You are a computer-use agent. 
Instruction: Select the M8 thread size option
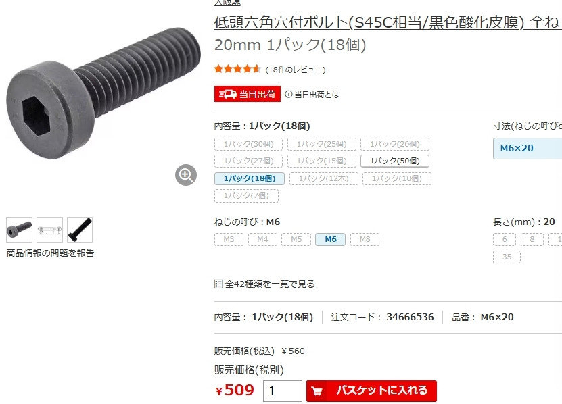tap(365, 239)
